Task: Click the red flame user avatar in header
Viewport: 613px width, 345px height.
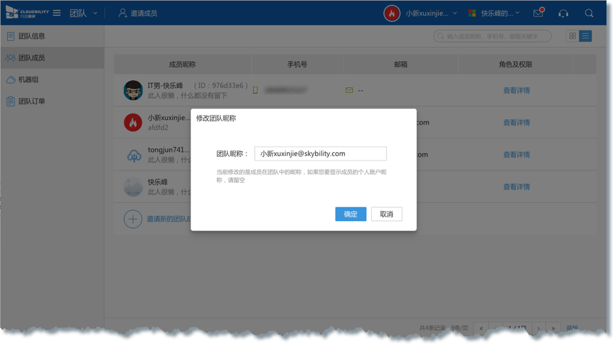Action: click(392, 13)
